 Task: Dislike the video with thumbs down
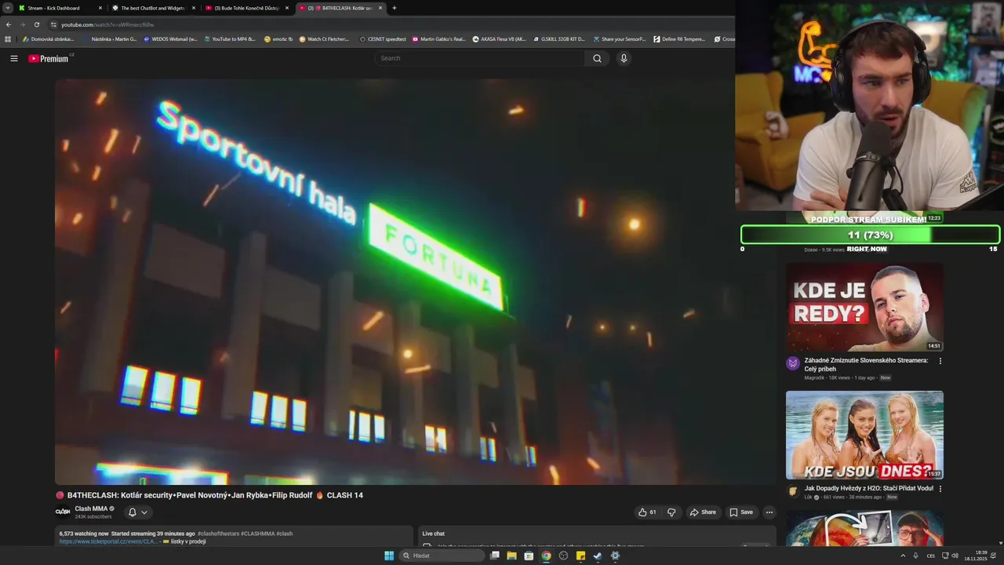coord(671,512)
